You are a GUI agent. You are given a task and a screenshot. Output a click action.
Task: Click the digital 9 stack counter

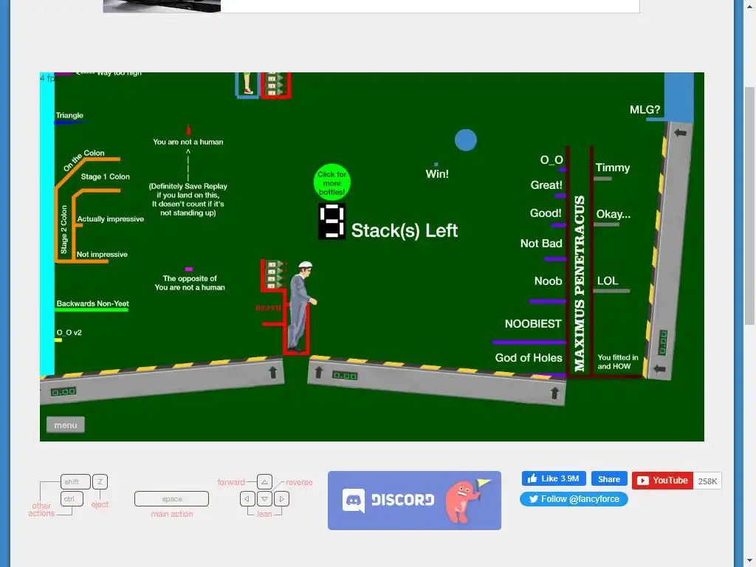(331, 221)
